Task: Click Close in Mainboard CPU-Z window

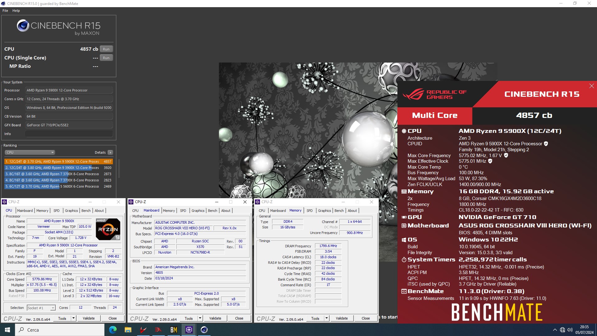Action: (x=239, y=318)
